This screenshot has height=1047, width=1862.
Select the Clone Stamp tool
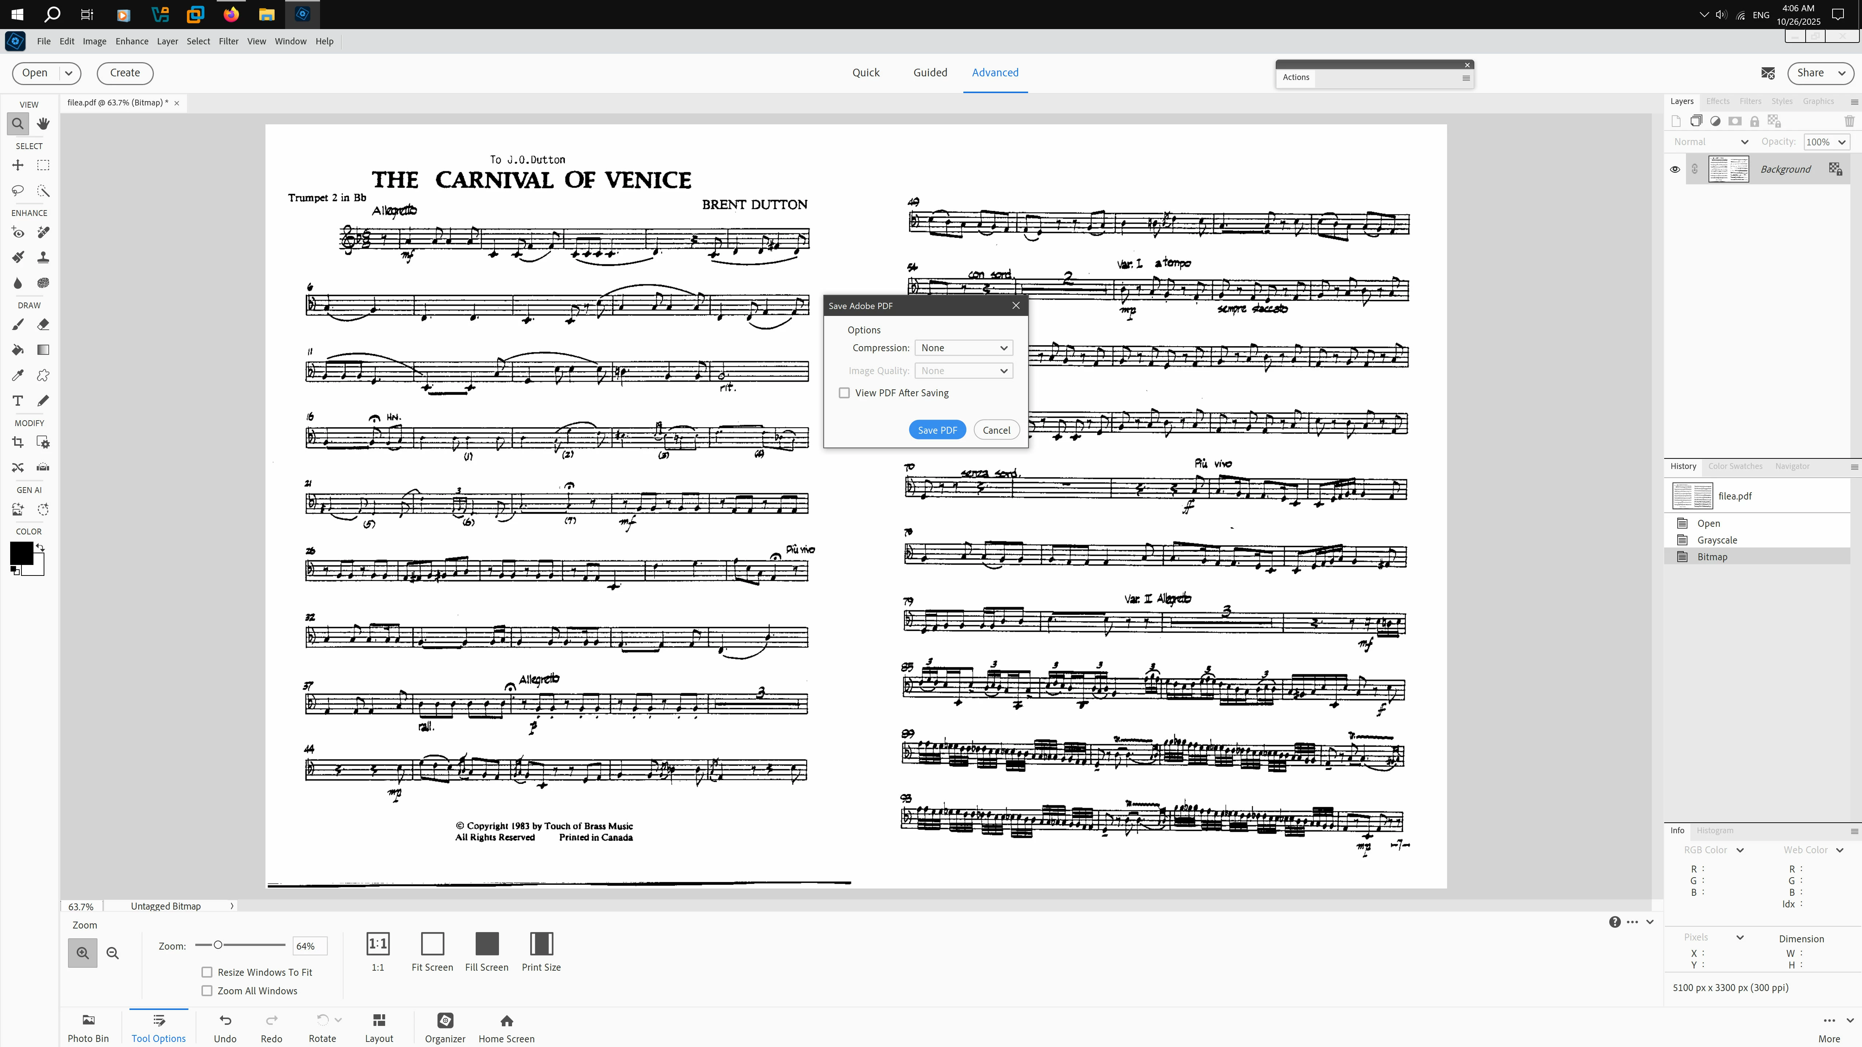(x=43, y=257)
